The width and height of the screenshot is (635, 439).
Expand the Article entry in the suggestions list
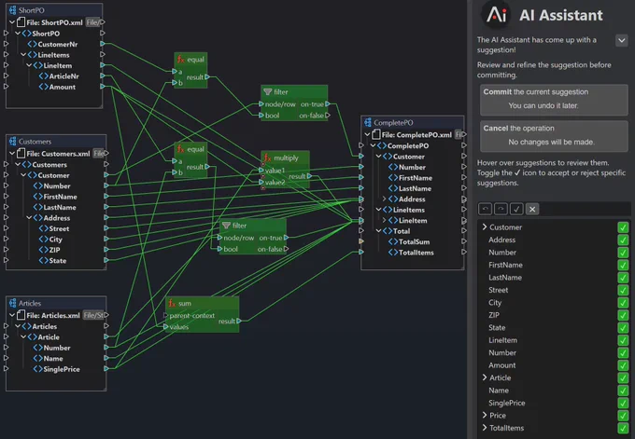point(485,377)
